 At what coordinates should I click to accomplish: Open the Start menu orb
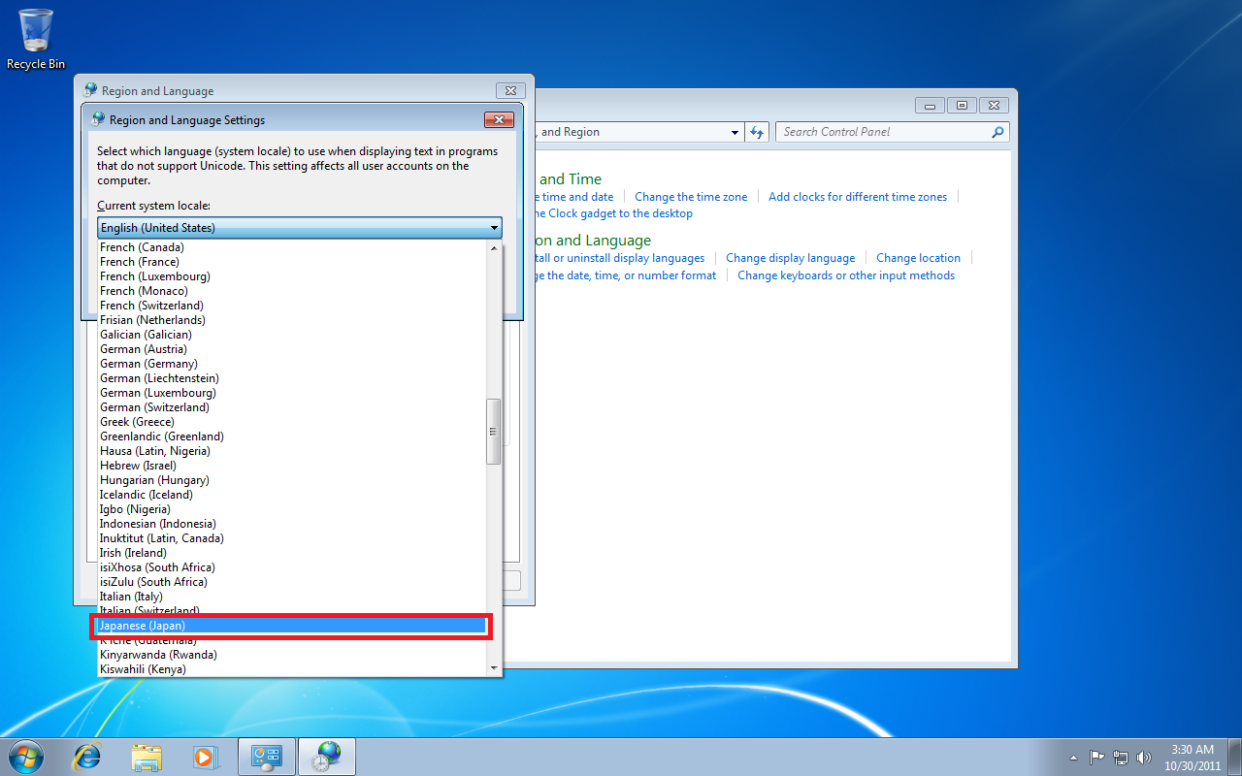tap(26, 757)
